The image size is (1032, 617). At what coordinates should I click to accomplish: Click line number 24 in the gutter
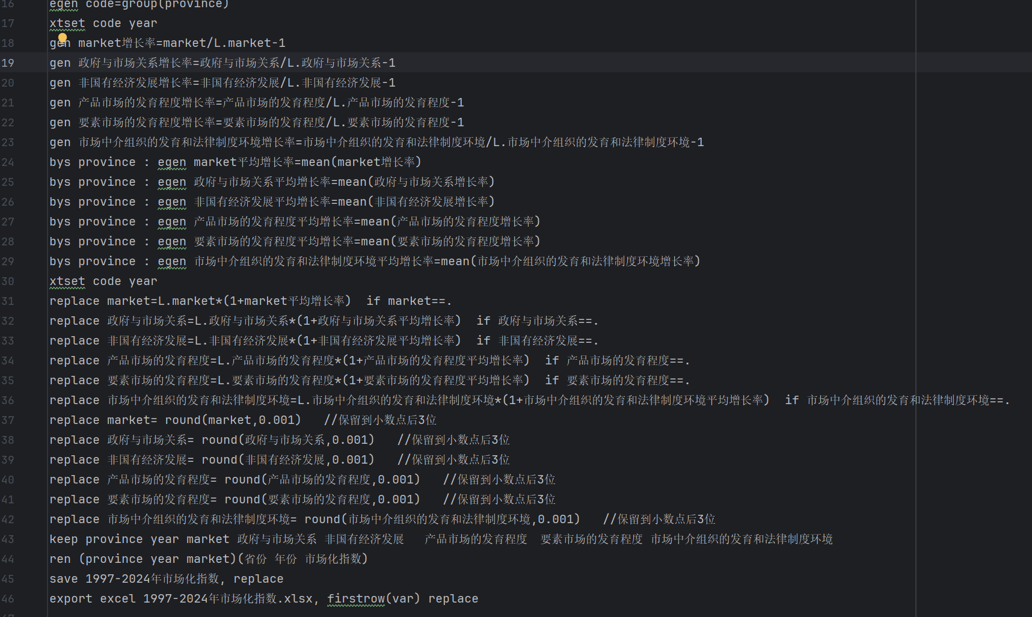(8, 162)
